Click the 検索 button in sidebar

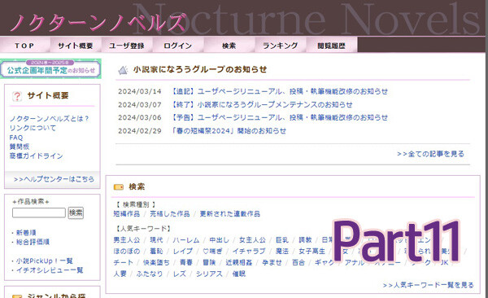point(76,213)
